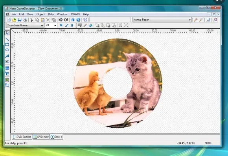Redo the last undone action
This screenshot has height=156, width=228.
pos(66,20)
